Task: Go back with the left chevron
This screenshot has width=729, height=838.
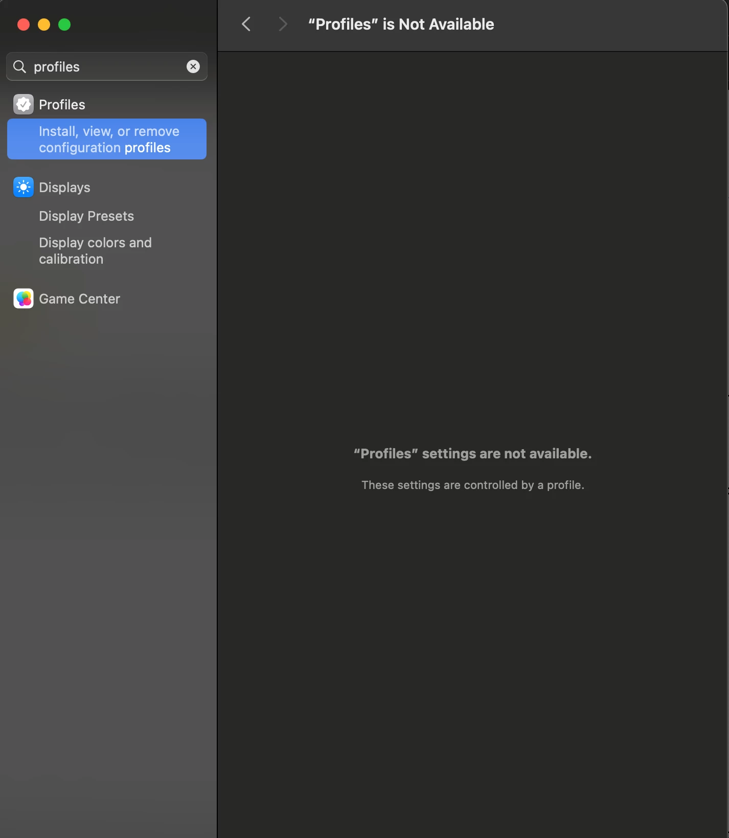Action: 246,24
